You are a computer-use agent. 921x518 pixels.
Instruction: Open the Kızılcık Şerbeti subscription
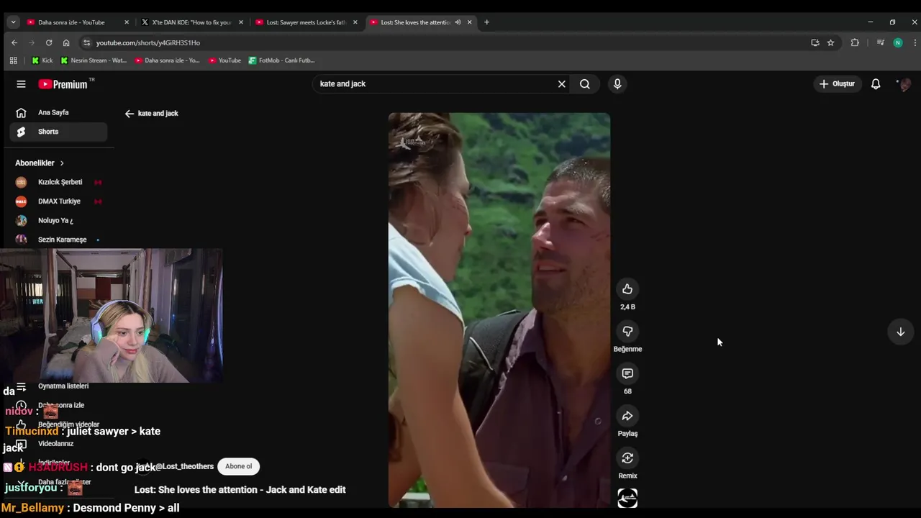pyautogui.click(x=58, y=182)
